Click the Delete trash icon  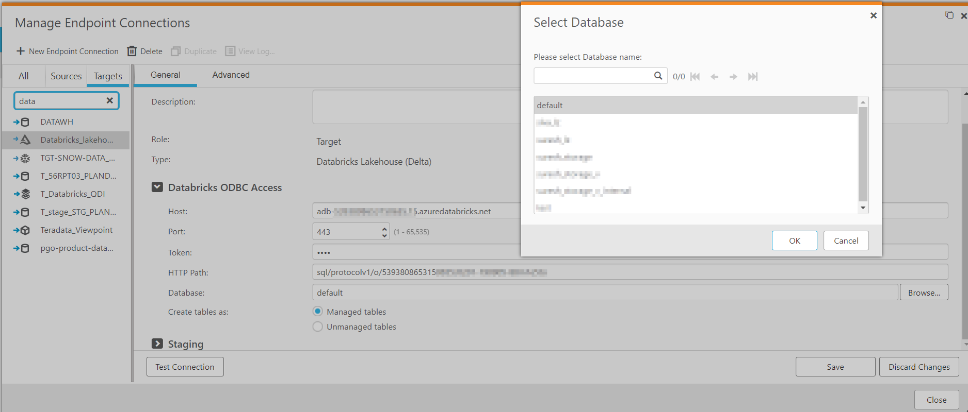(132, 51)
